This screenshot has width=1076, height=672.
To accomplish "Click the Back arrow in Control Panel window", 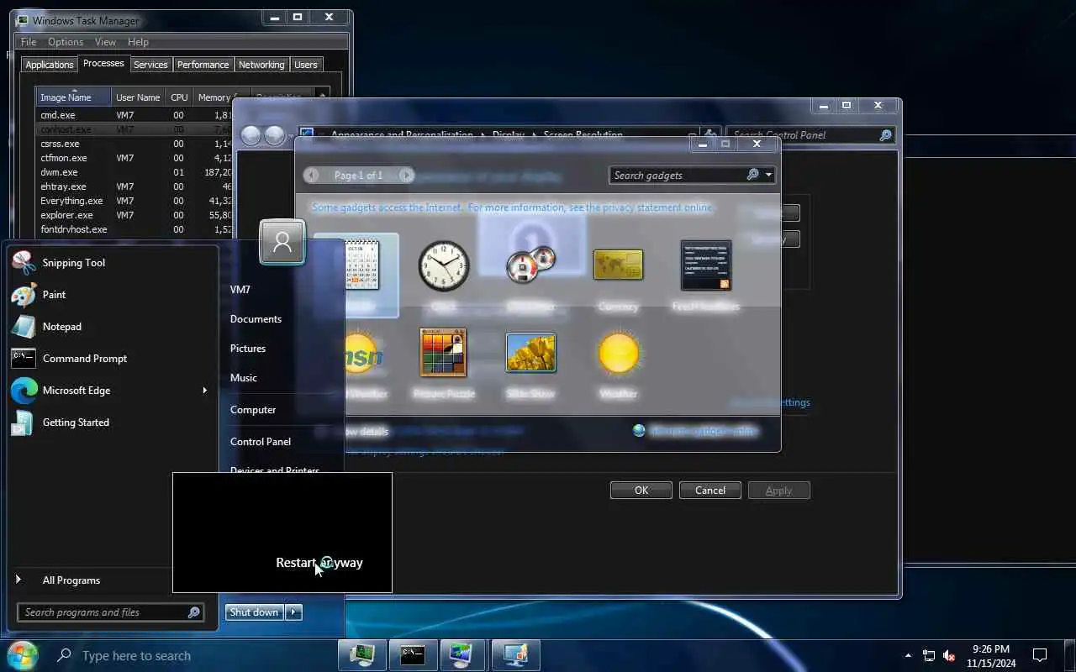I will point(251,135).
